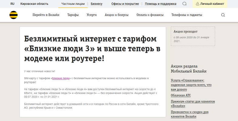Click the text У нас отличные новости!
The width and height of the screenshot is (238, 121).
tap(39, 71)
